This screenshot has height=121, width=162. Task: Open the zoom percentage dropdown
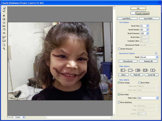coord(24,117)
